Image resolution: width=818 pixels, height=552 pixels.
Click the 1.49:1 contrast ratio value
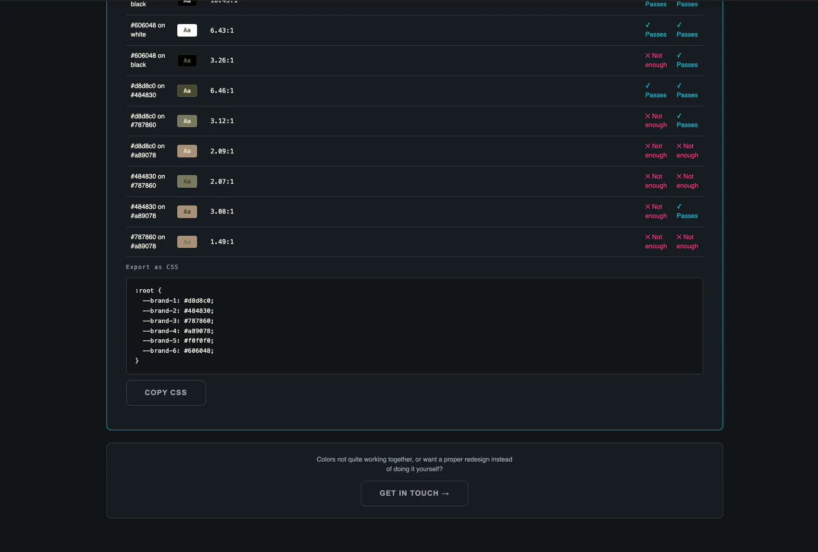tap(222, 242)
